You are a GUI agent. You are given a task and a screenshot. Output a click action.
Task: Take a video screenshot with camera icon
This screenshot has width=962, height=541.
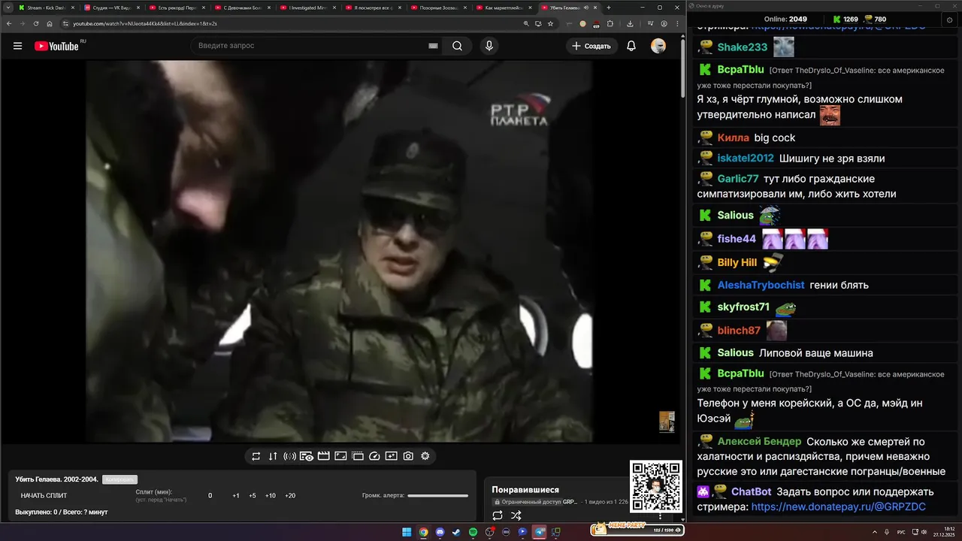(408, 456)
